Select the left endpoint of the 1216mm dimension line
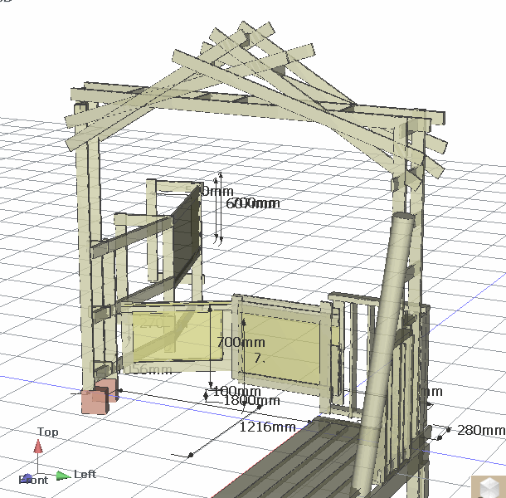This screenshot has height=498, width=506. [x=191, y=455]
